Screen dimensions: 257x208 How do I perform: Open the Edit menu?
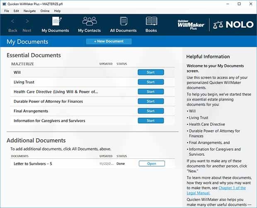point(16,11)
